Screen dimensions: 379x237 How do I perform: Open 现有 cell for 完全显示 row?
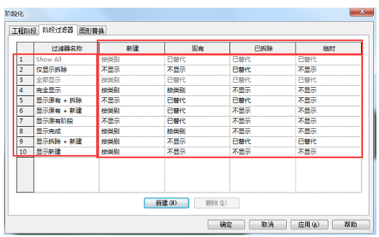(x=198, y=90)
